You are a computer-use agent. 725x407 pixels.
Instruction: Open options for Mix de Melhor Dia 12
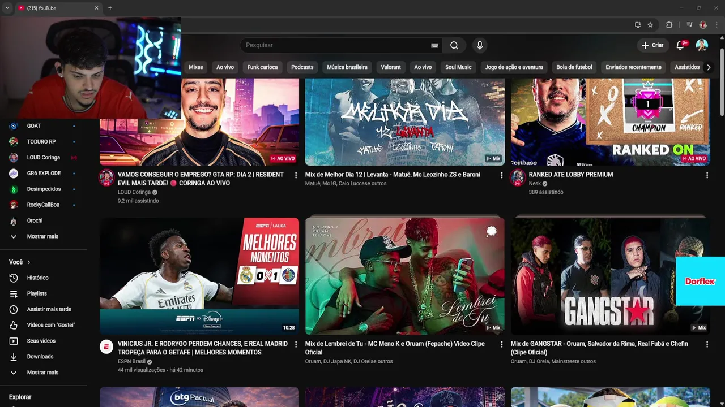pyautogui.click(x=501, y=175)
